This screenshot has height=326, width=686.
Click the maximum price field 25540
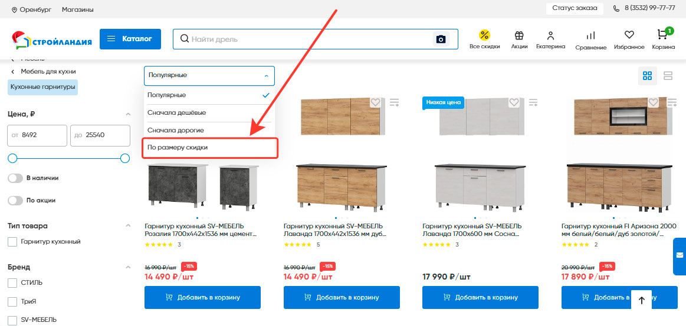coord(100,135)
